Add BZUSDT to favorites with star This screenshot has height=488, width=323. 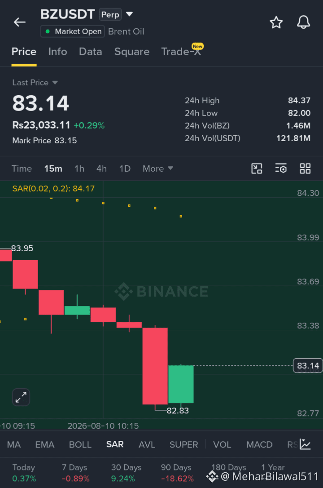tap(276, 22)
